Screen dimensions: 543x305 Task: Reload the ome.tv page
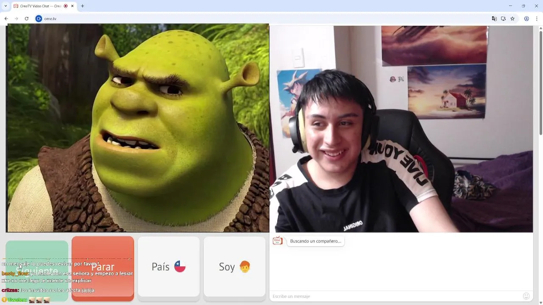click(x=26, y=19)
